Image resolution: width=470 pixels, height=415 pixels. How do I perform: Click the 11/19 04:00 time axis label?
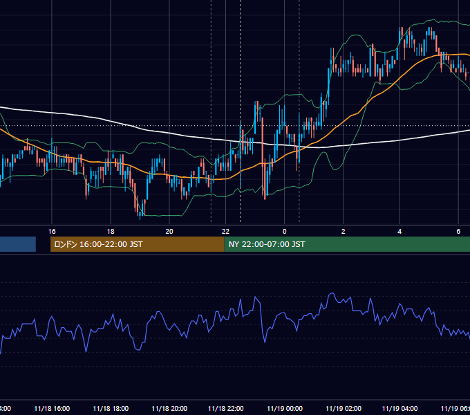pos(399,408)
